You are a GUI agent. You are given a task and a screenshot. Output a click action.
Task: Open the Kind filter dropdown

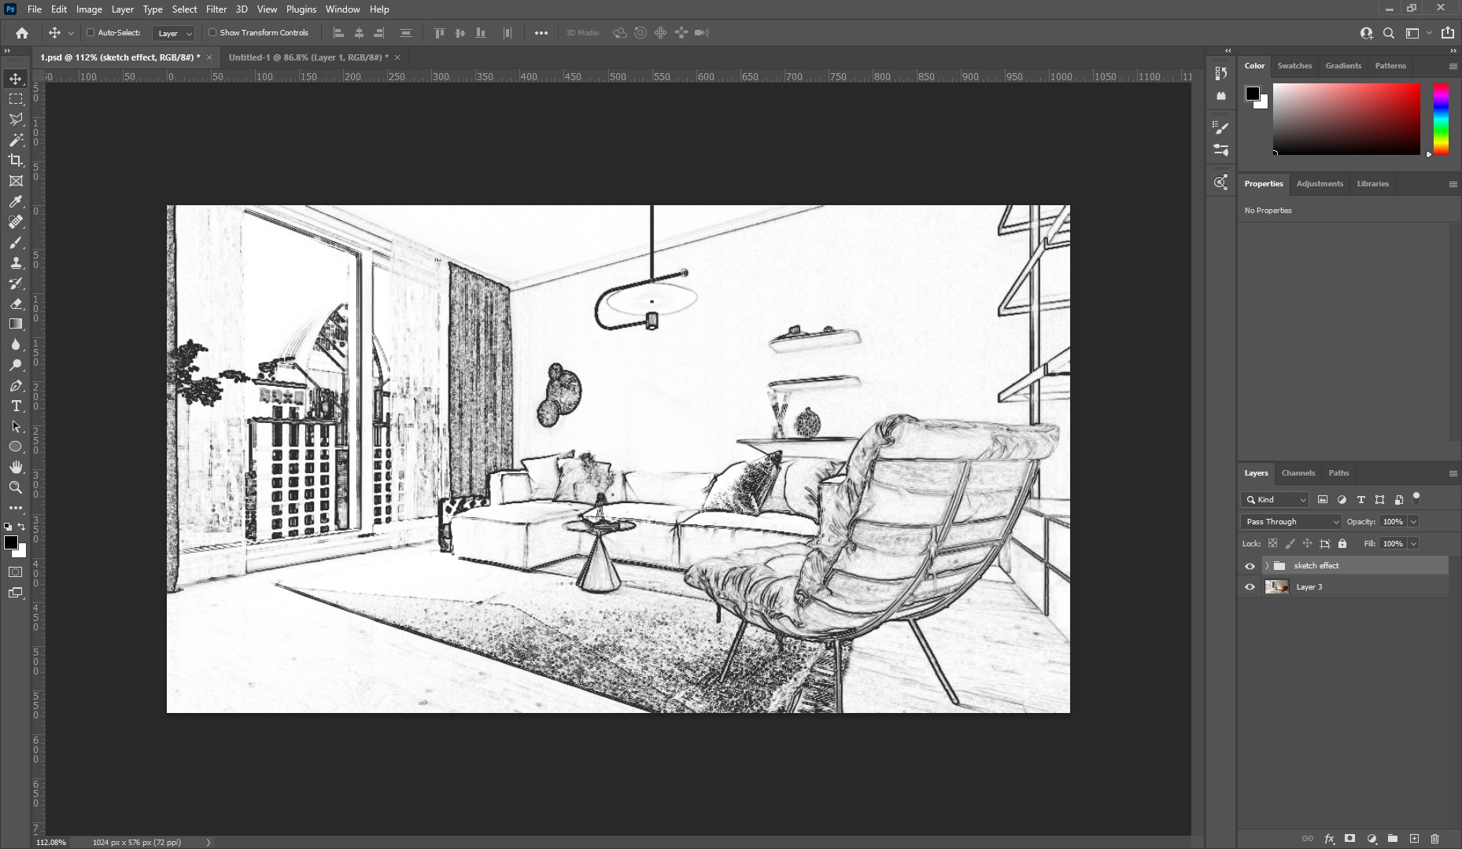coord(1275,499)
